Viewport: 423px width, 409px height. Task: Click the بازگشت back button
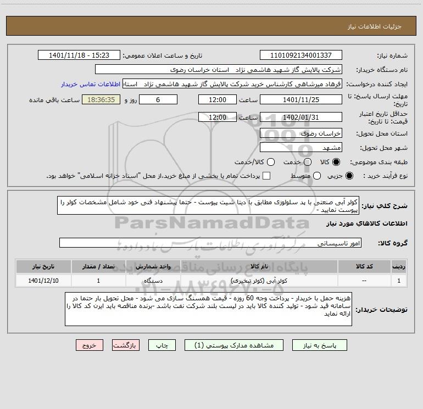coord(125,345)
